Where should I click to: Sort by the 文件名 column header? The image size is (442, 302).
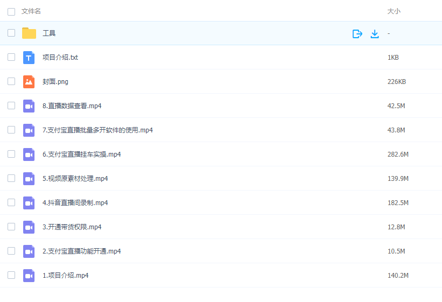[x=31, y=11]
